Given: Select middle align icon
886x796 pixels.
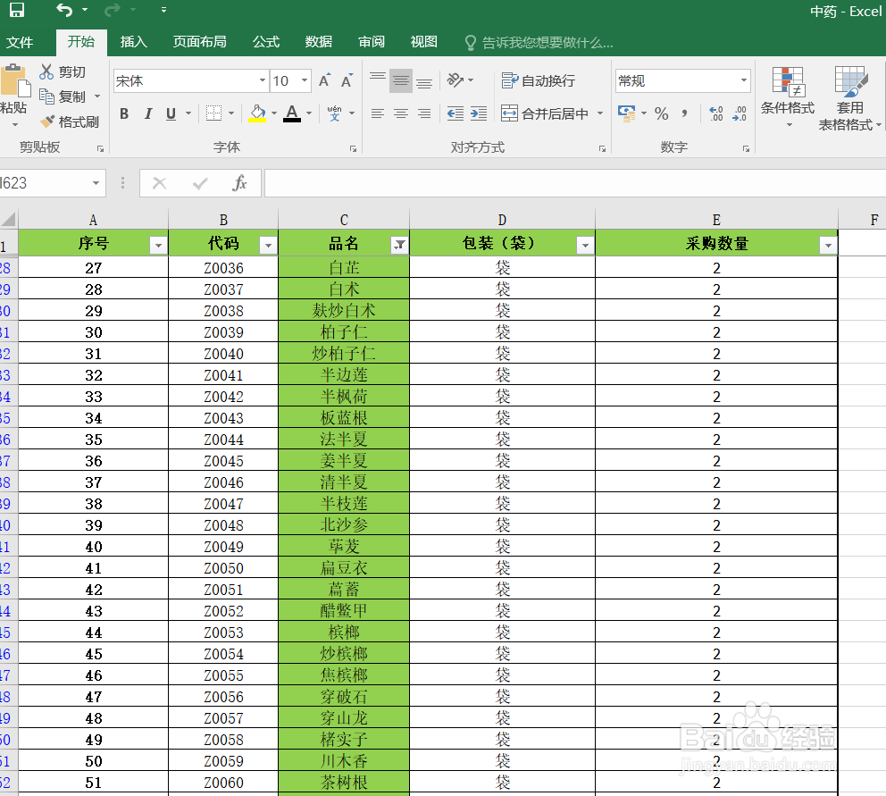Looking at the screenshot, I should tap(401, 80).
